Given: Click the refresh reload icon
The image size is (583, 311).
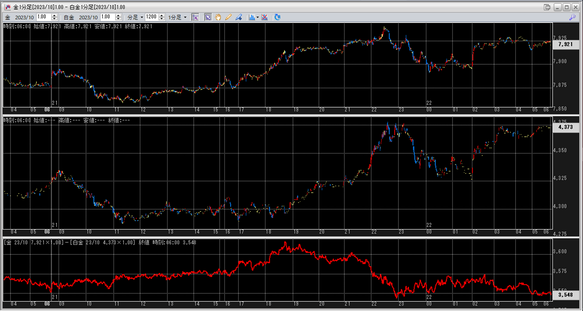Looking at the screenshot, I should tap(277, 17).
